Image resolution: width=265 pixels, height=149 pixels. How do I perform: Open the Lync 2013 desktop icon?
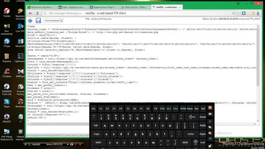(x=20, y=28)
